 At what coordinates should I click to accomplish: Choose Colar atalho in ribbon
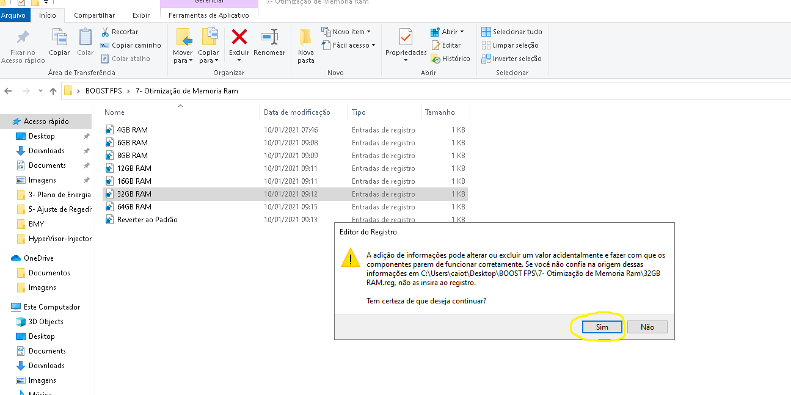[x=125, y=59]
